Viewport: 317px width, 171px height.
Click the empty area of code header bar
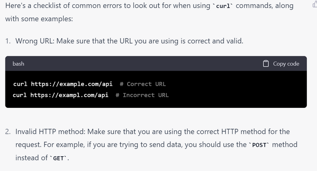point(144,63)
